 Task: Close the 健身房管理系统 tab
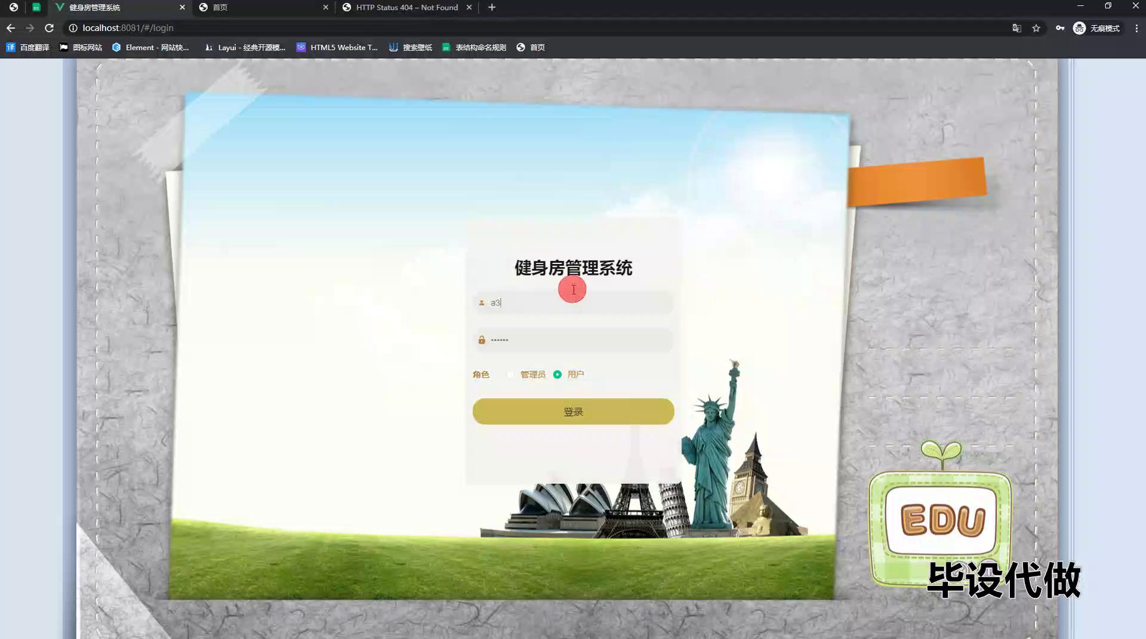click(182, 7)
